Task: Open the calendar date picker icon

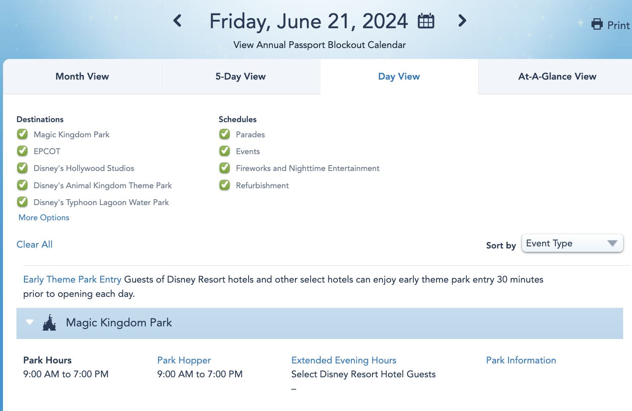Action: (x=426, y=21)
